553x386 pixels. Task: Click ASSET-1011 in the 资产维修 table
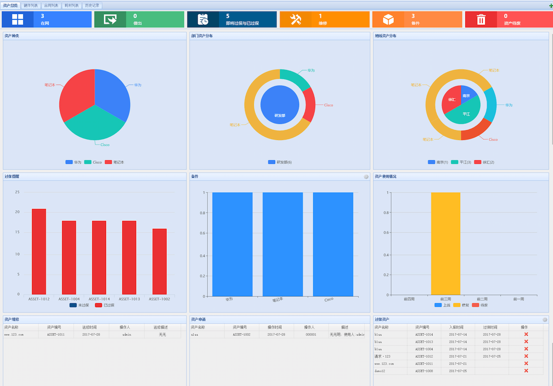[x=56, y=335]
